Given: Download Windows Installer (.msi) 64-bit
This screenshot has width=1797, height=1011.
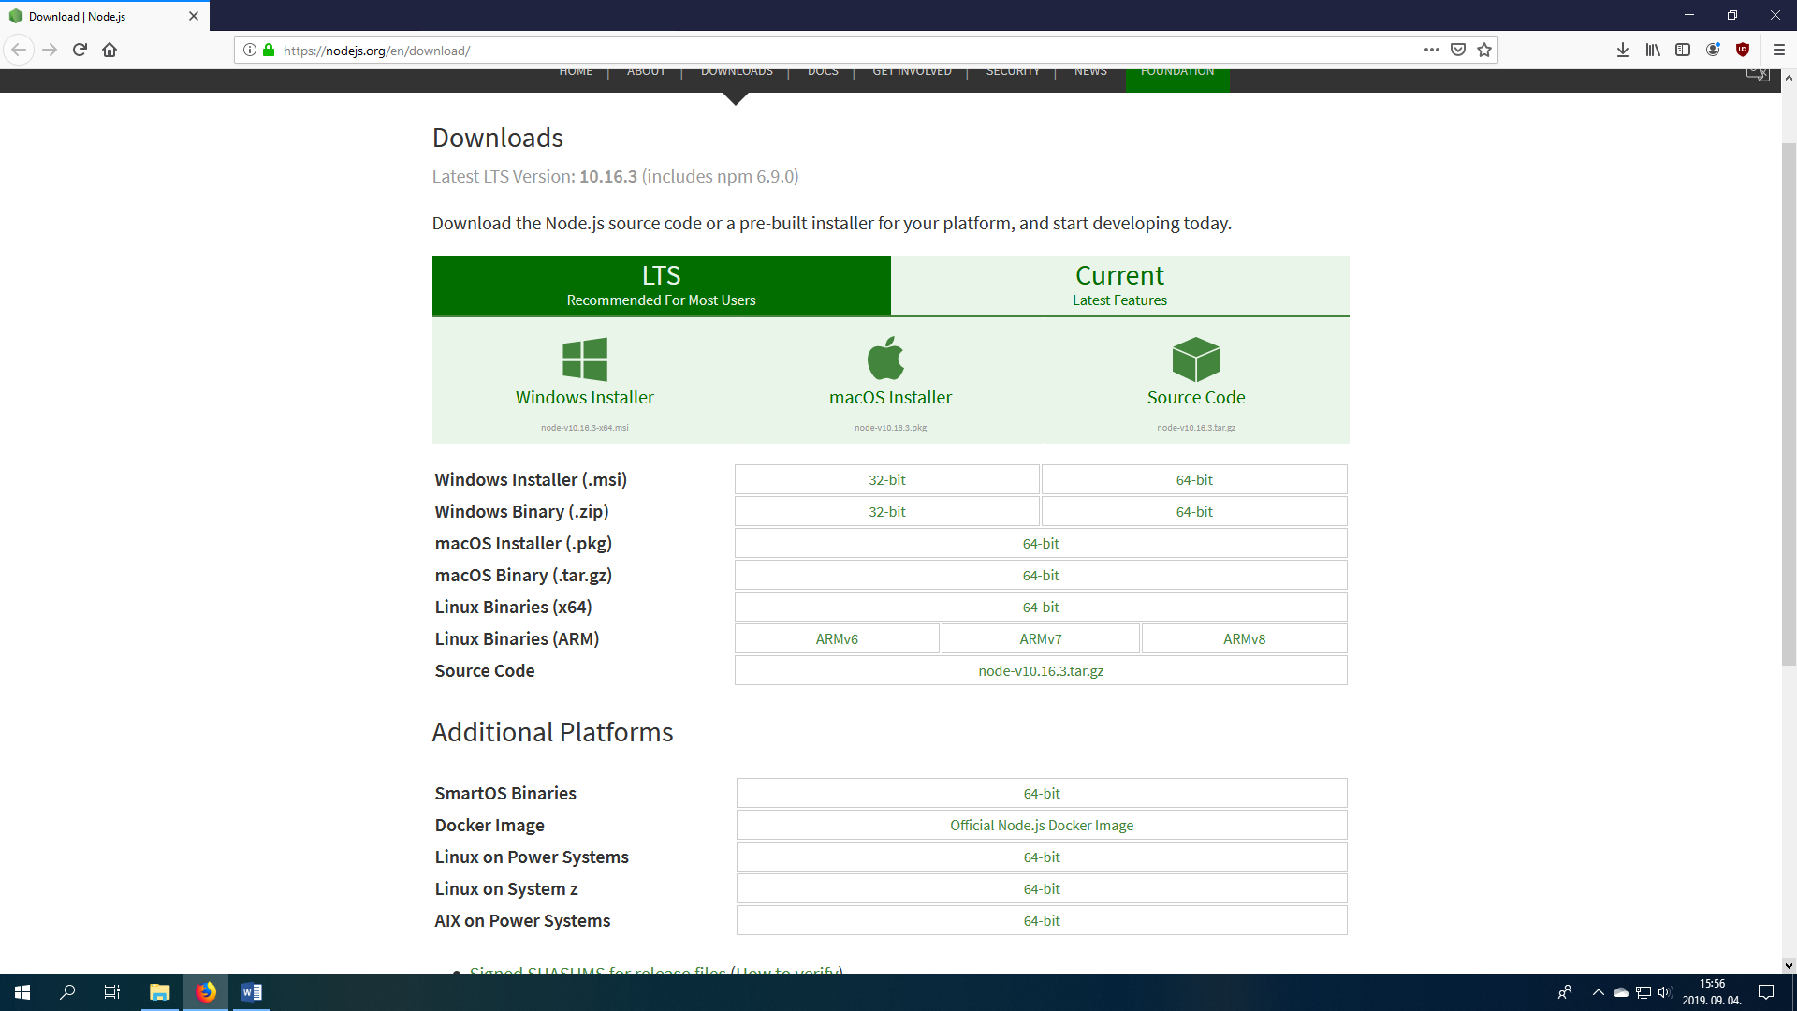Looking at the screenshot, I should pyautogui.click(x=1194, y=479).
